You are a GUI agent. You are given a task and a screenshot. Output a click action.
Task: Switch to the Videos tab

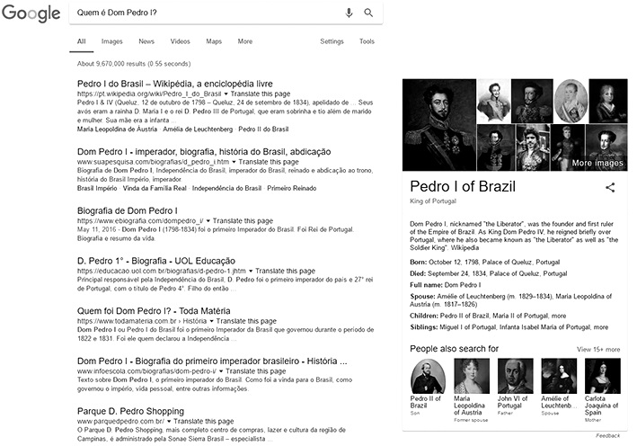pos(180,41)
